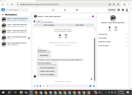Image resolution: width=132 pixels, height=95 pixels.
Task: Go back using Marketplace back arrow
Action: click(x=3, y=15)
